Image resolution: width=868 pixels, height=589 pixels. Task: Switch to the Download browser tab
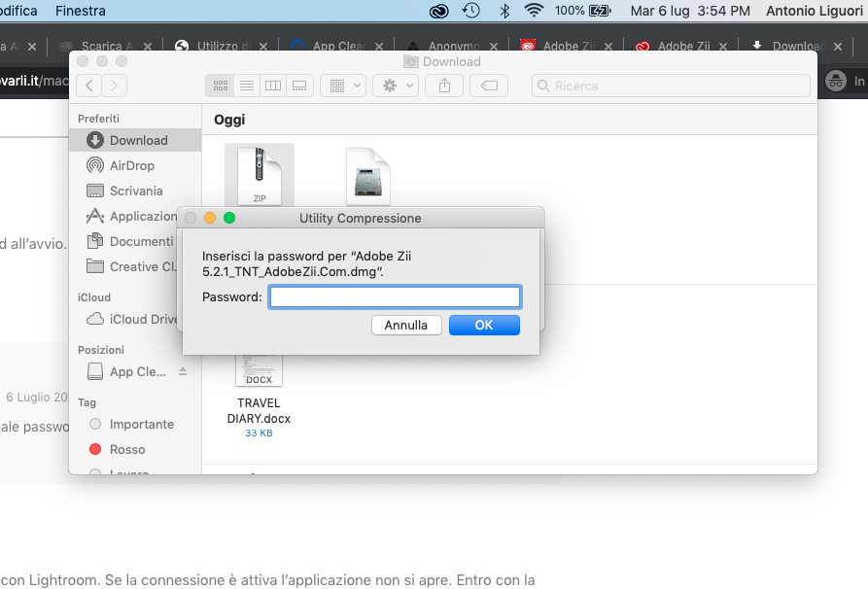coord(797,47)
